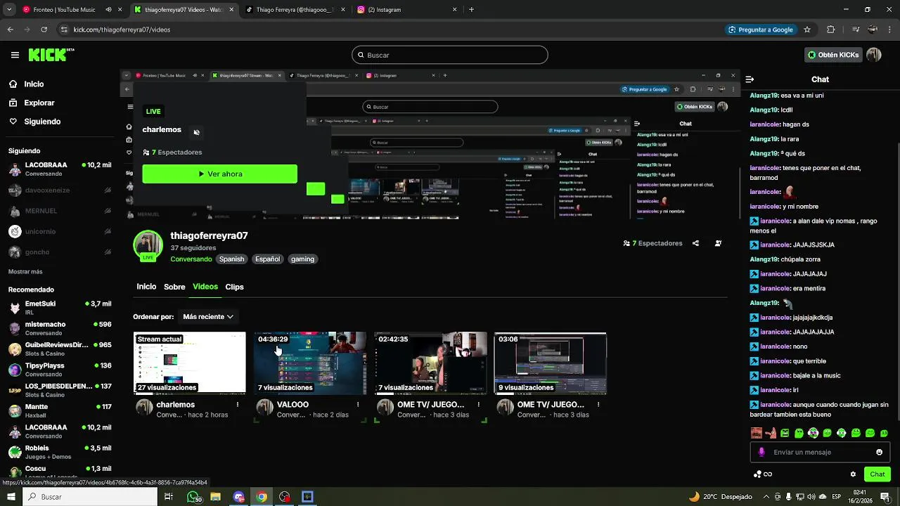This screenshot has width=900, height=506.
Task: Click the Enviar un mensaje chat input
Action: click(x=821, y=452)
